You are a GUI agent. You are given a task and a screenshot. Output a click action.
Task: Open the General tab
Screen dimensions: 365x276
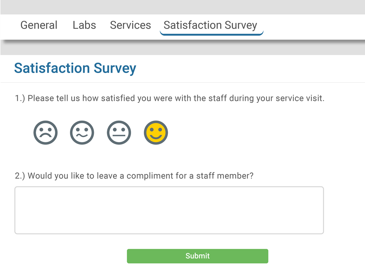click(x=39, y=25)
